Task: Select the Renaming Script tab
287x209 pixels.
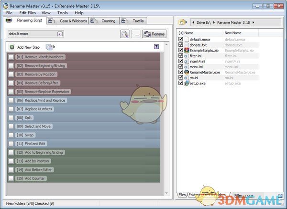Action: [25, 20]
